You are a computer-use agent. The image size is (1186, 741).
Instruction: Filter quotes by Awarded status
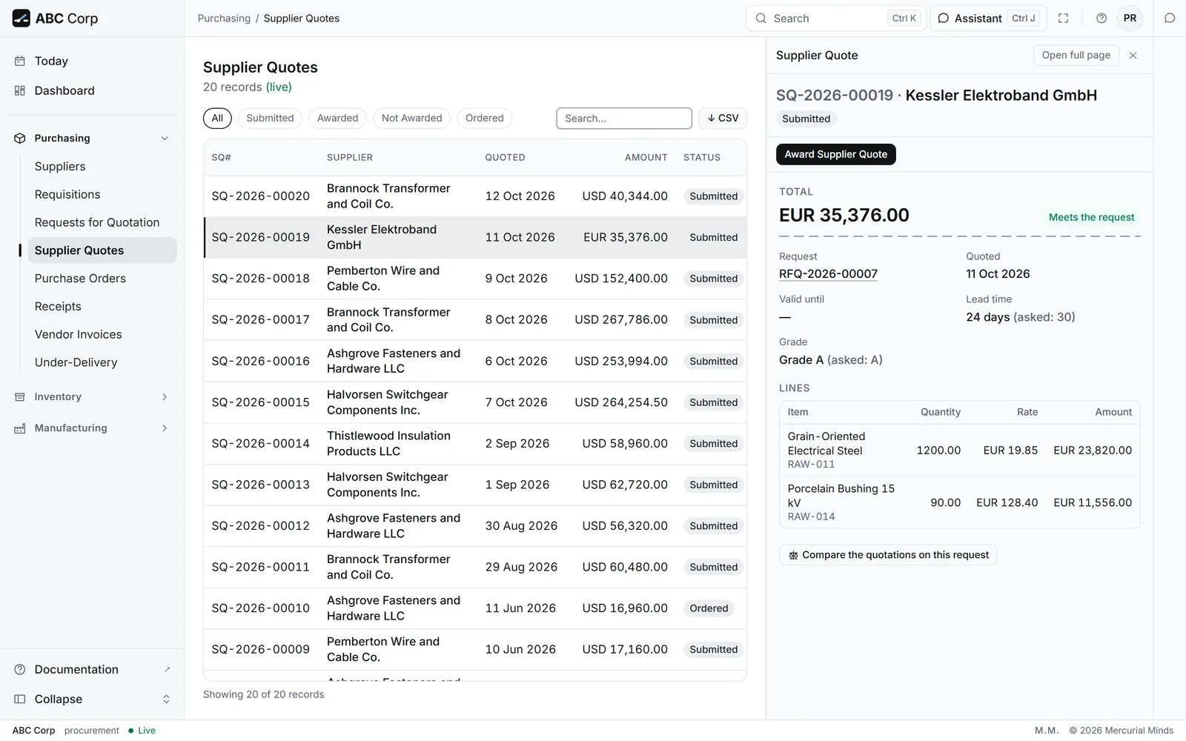(x=337, y=119)
